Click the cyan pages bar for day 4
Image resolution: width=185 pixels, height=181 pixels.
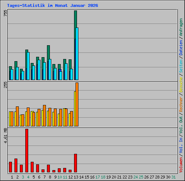[x=28, y=66]
